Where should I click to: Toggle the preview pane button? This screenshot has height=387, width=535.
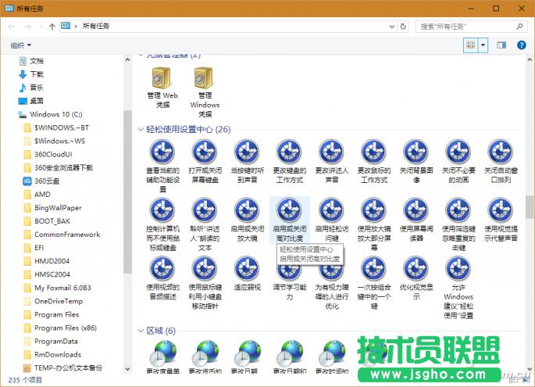(x=502, y=45)
